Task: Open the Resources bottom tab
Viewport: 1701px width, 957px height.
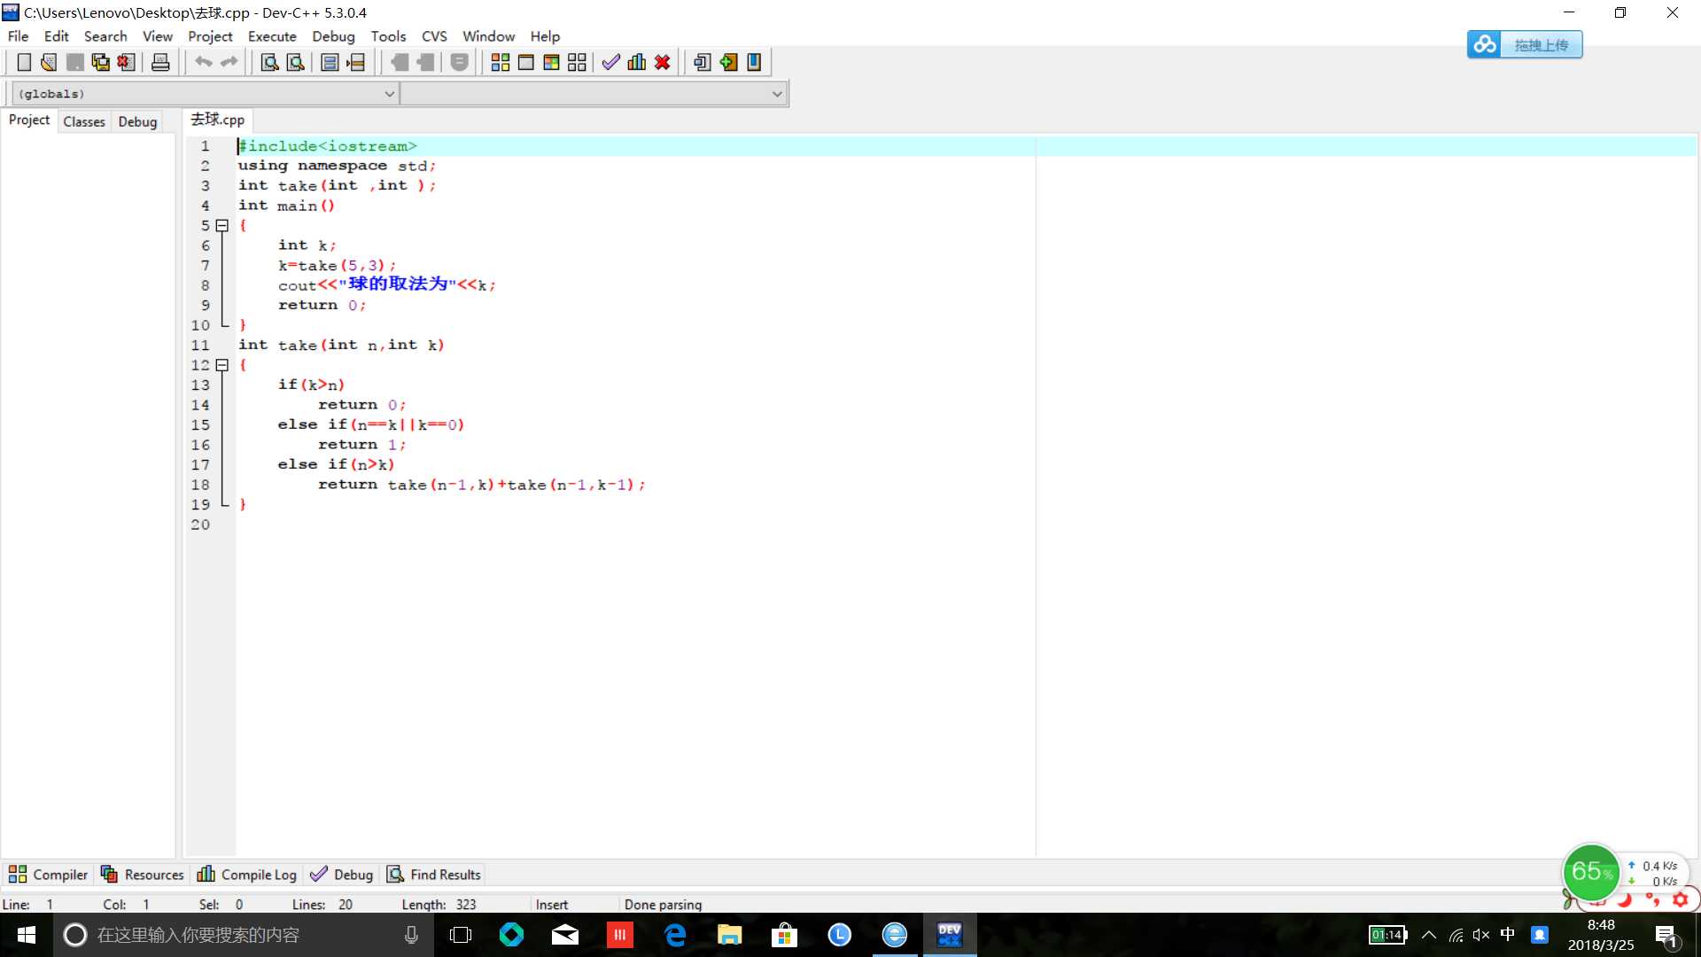Action: [x=143, y=875]
